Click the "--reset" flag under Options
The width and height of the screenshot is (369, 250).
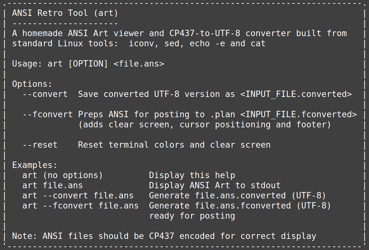(40, 145)
